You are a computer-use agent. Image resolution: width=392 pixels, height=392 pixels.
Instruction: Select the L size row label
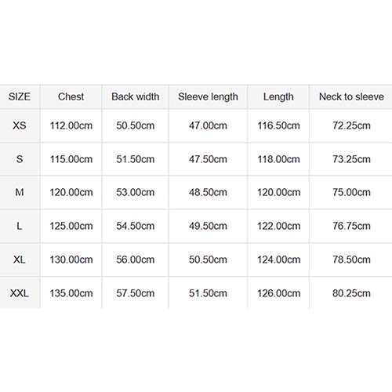[20, 226]
